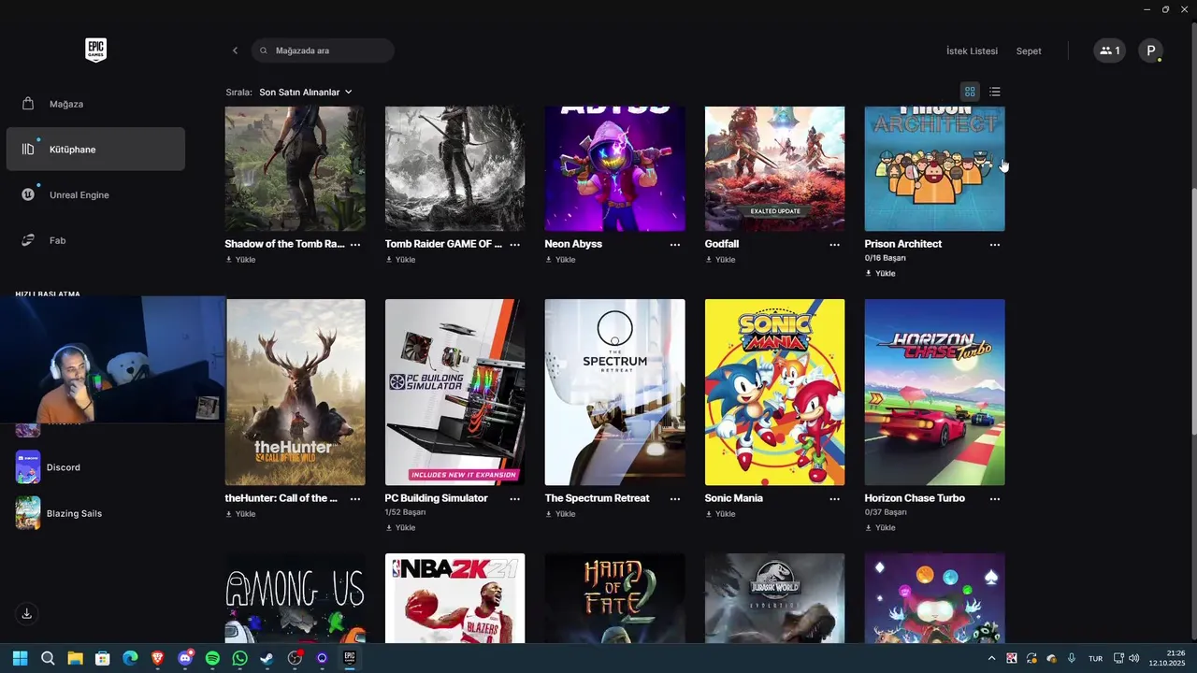Click the Epic Games logo

click(x=95, y=50)
